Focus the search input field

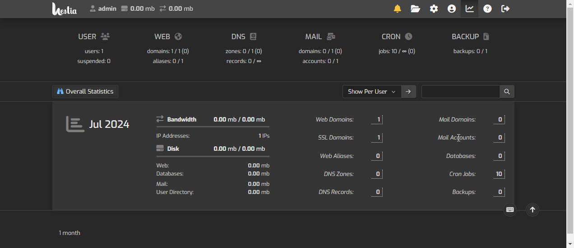coord(460,91)
